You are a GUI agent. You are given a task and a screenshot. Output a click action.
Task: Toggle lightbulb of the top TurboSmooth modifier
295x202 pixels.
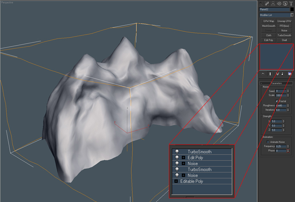point(177,152)
